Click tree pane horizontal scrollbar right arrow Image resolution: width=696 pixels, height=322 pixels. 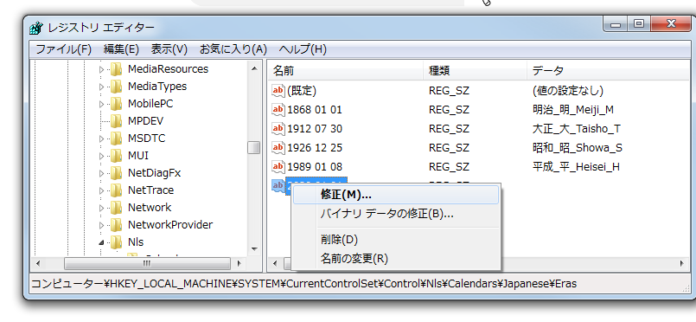[x=239, y=263]
